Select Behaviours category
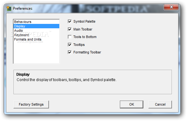This screenshot has height=121, width=187. (x=36, y=22)
